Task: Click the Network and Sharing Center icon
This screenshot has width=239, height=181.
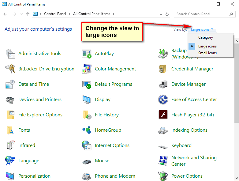Action: pos(163,161)
